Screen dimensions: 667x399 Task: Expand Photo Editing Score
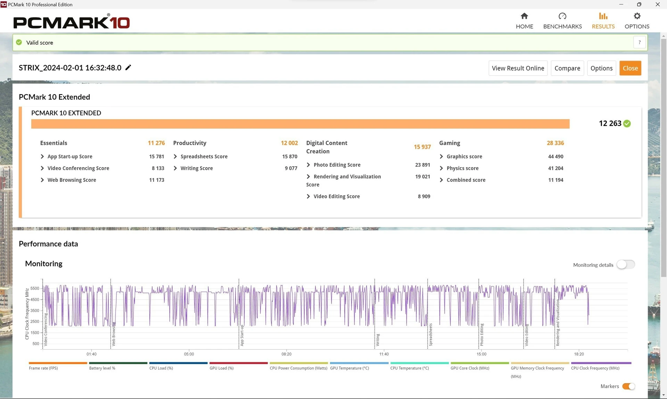[308, 165]
